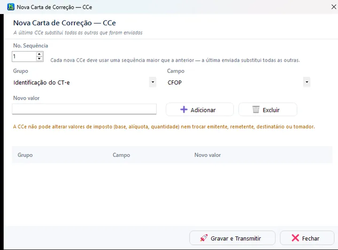The width and height of the screenshot is (338, 250).
Task: Open the Campo dropdown arrow
Action: pyautogui.click(x=307, y=82)
